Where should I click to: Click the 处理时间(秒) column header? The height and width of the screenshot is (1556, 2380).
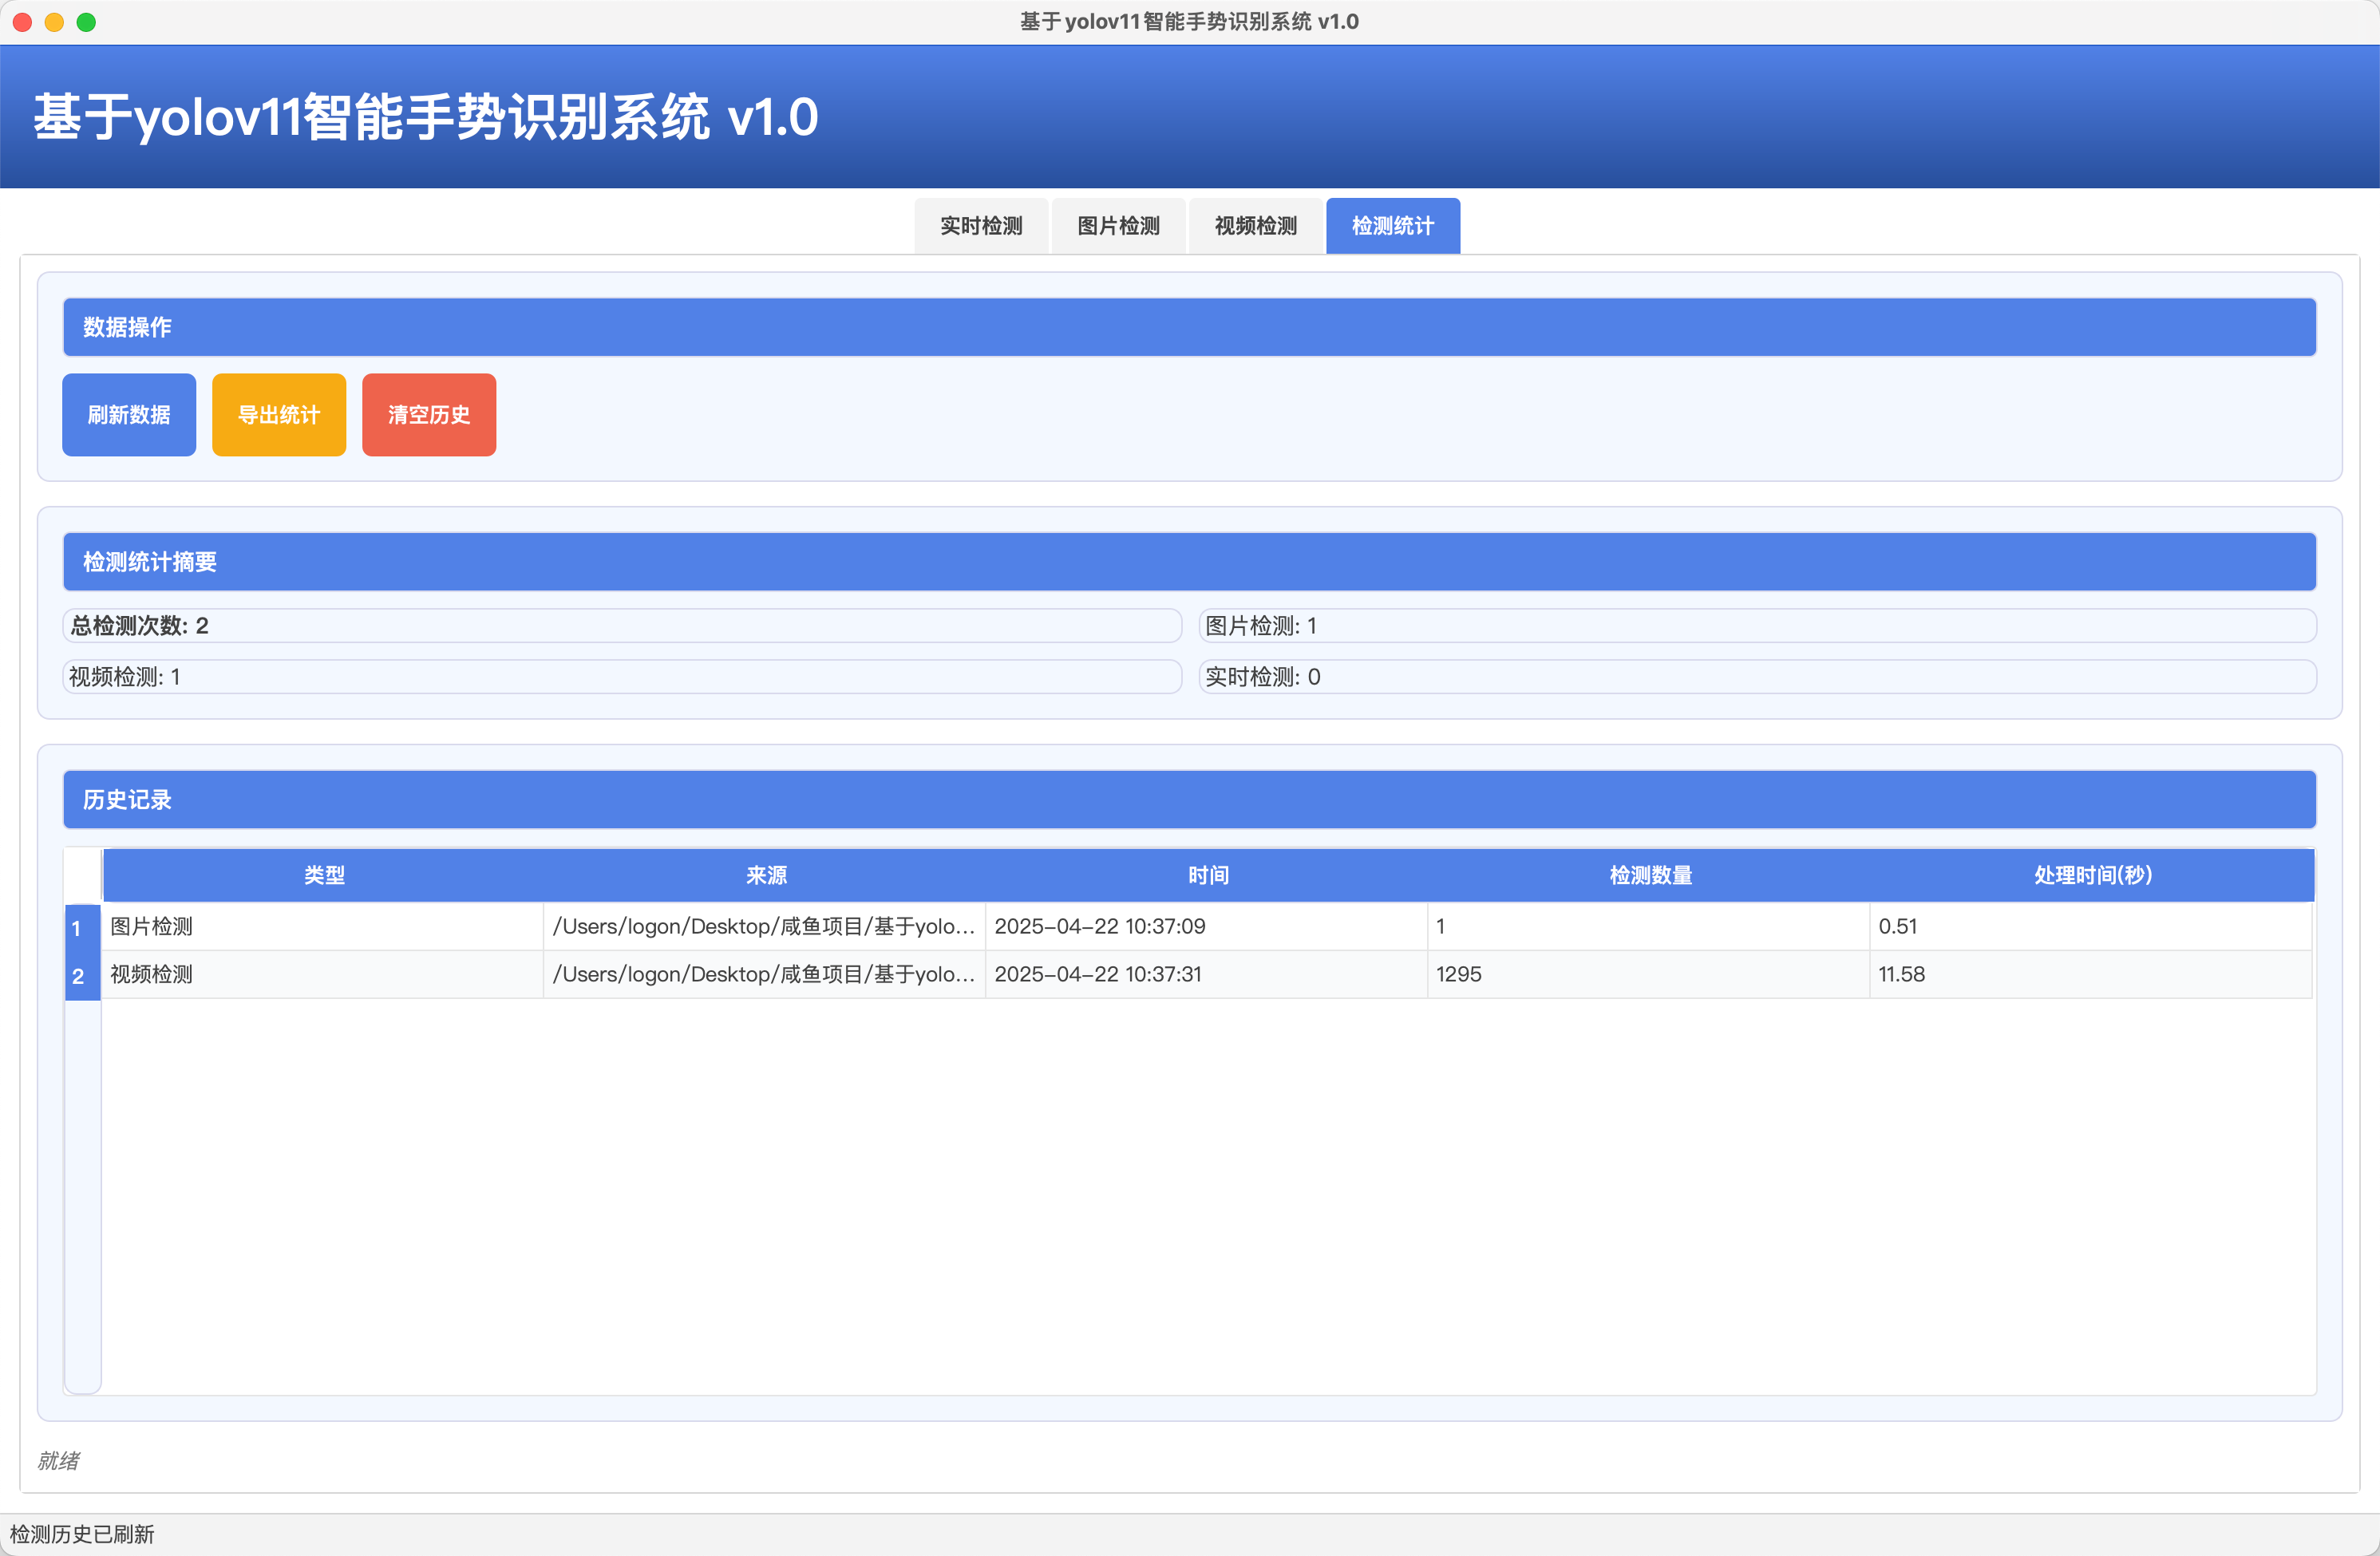[2092, 875]
